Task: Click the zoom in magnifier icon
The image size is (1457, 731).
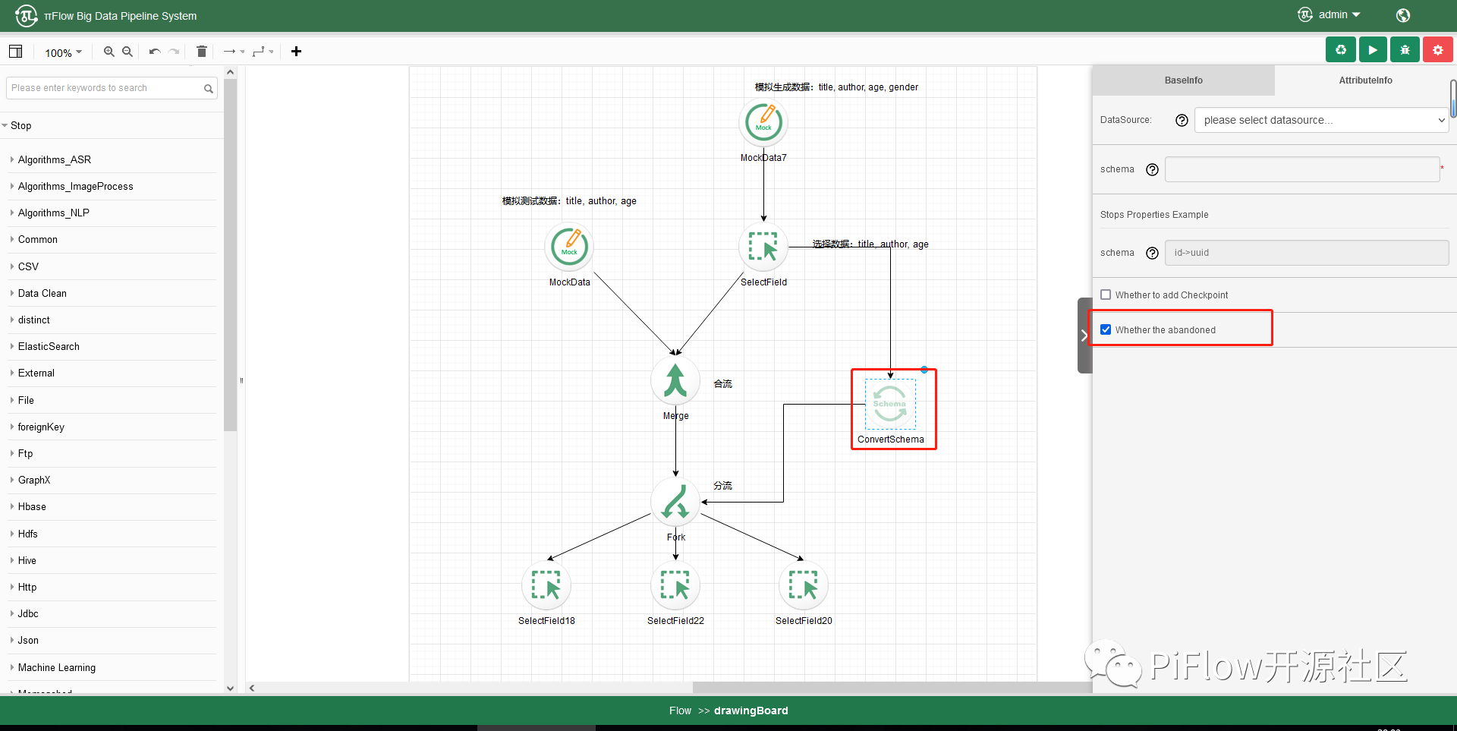Action: [109, 52]
